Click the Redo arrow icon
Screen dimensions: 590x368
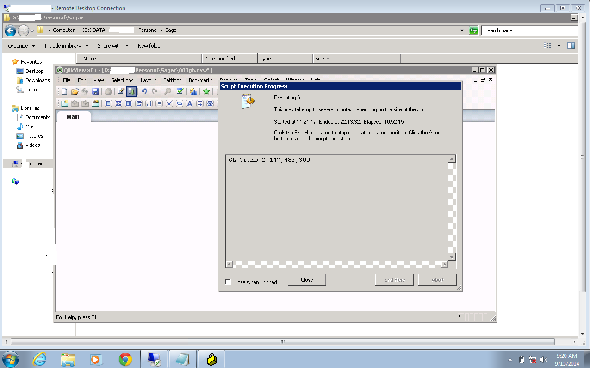tap(155, 91)
